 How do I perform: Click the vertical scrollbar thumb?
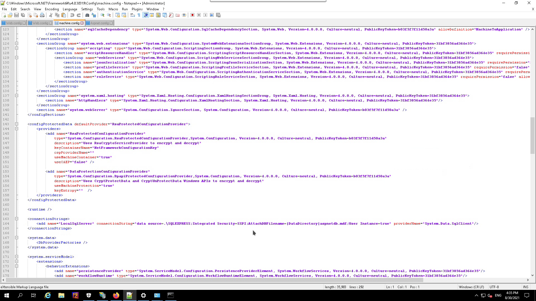point(532,135)
